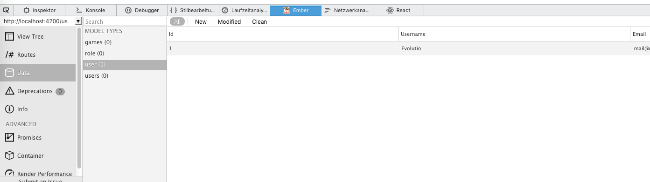The height and width of the screenshot is (182, 650).
Task: Click the Id column header
Action: 283,34
